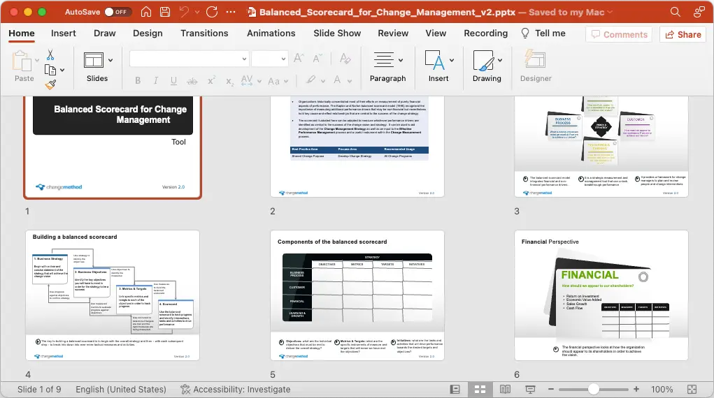The width and height of the screenshot is (714, 398).
Task: Toggle Underline formatting
Action: click(x=173, y=81)
